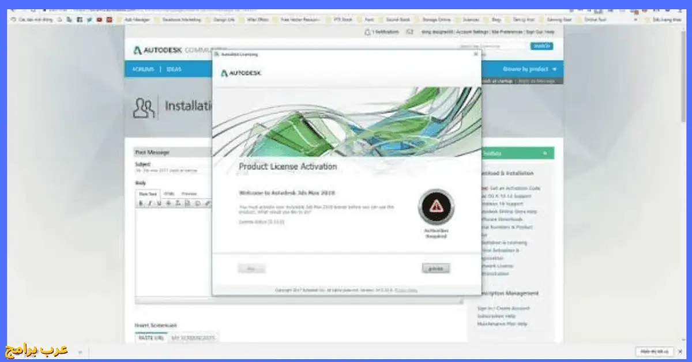Viewport: 692px width, 362px height.
Task: Open the Subscription Help link
Action: (x=496, y=316)
